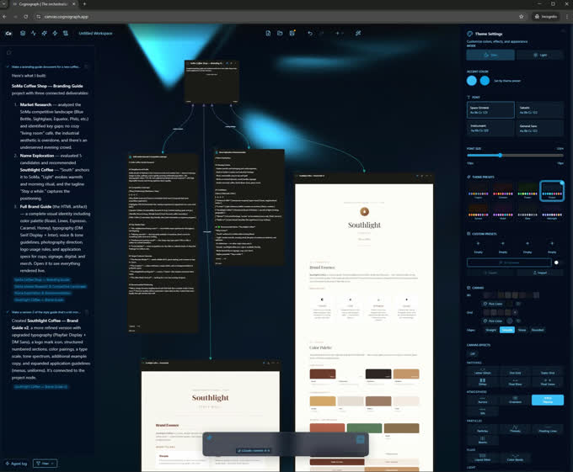This screenshot has height=472, width=573.
Task: Click the scroll/script icon in top toolbar
Action: 66,33
